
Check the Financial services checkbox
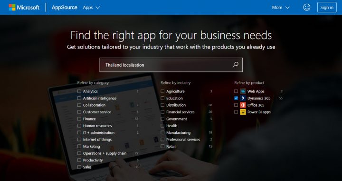tap(162, 112)
